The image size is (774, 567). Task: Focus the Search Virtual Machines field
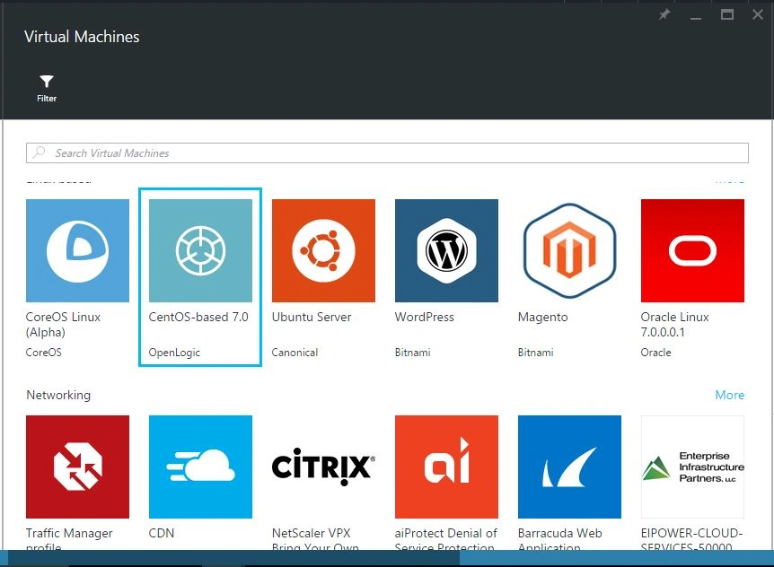click(x=387, y=153)
